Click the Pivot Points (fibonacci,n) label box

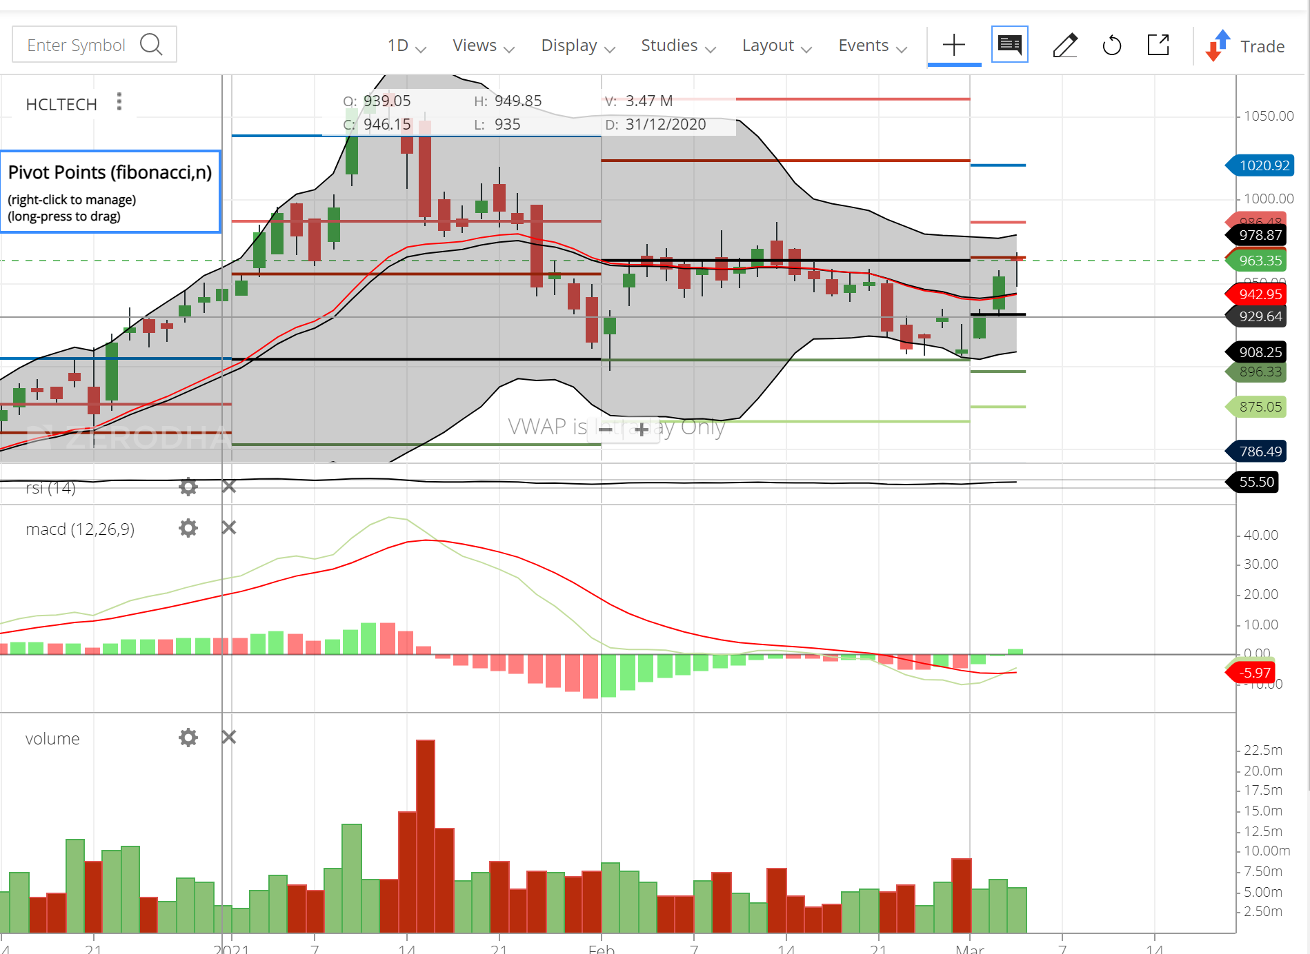pyautogui.click(x=110, y=192)
